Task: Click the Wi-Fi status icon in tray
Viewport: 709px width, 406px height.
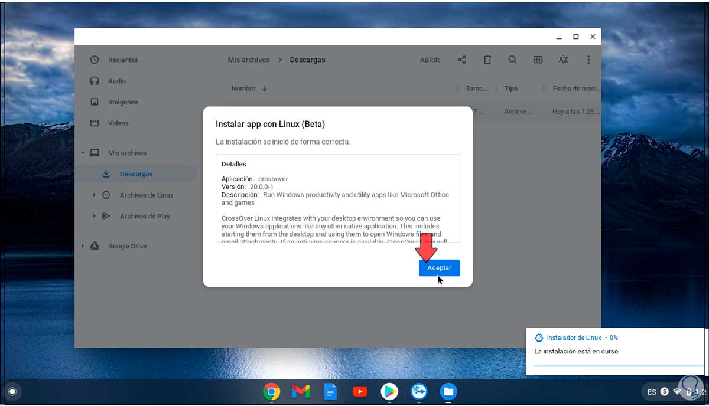Action: (x=677, y=392)
